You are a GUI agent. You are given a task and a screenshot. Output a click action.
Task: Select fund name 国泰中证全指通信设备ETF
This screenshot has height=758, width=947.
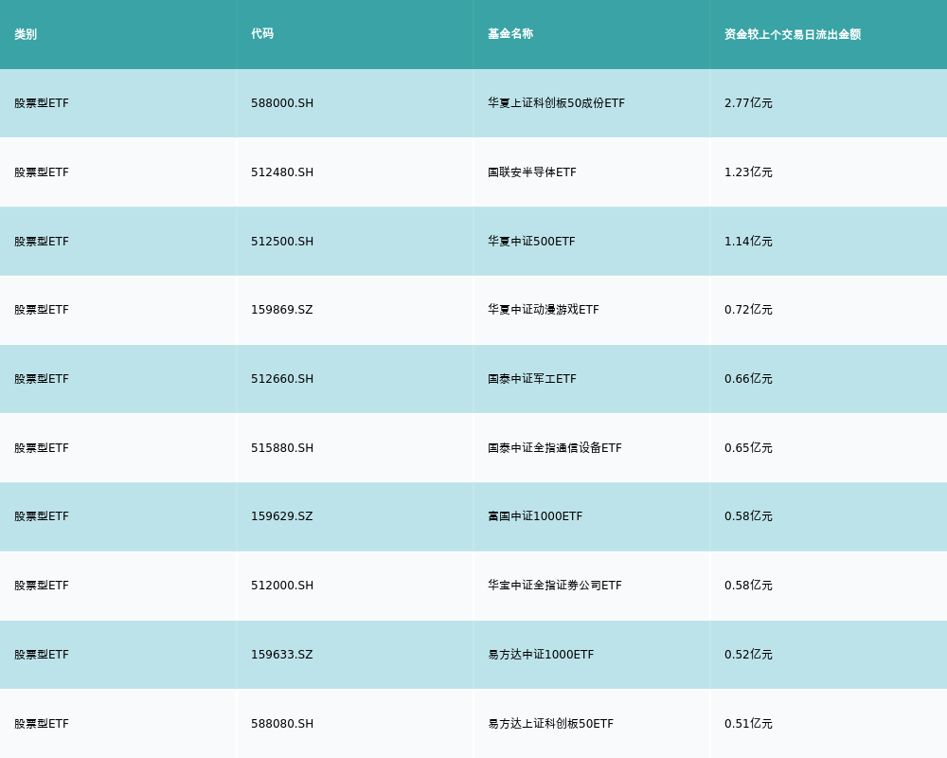[x=554, y=448]
